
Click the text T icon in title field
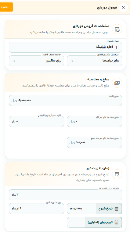pos(117,47)
